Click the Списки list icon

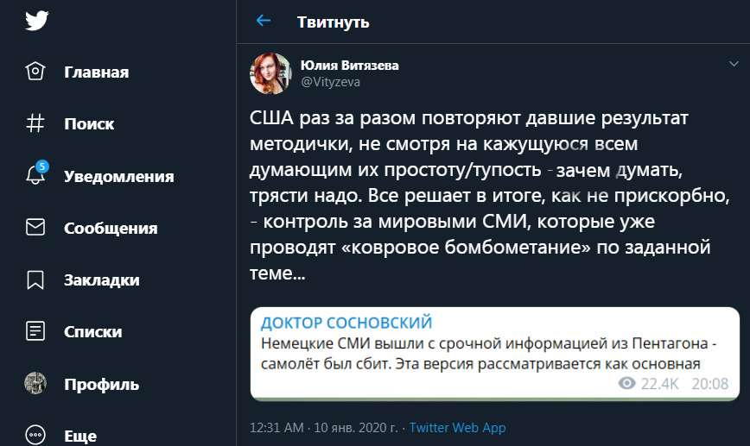coord(35,331)
